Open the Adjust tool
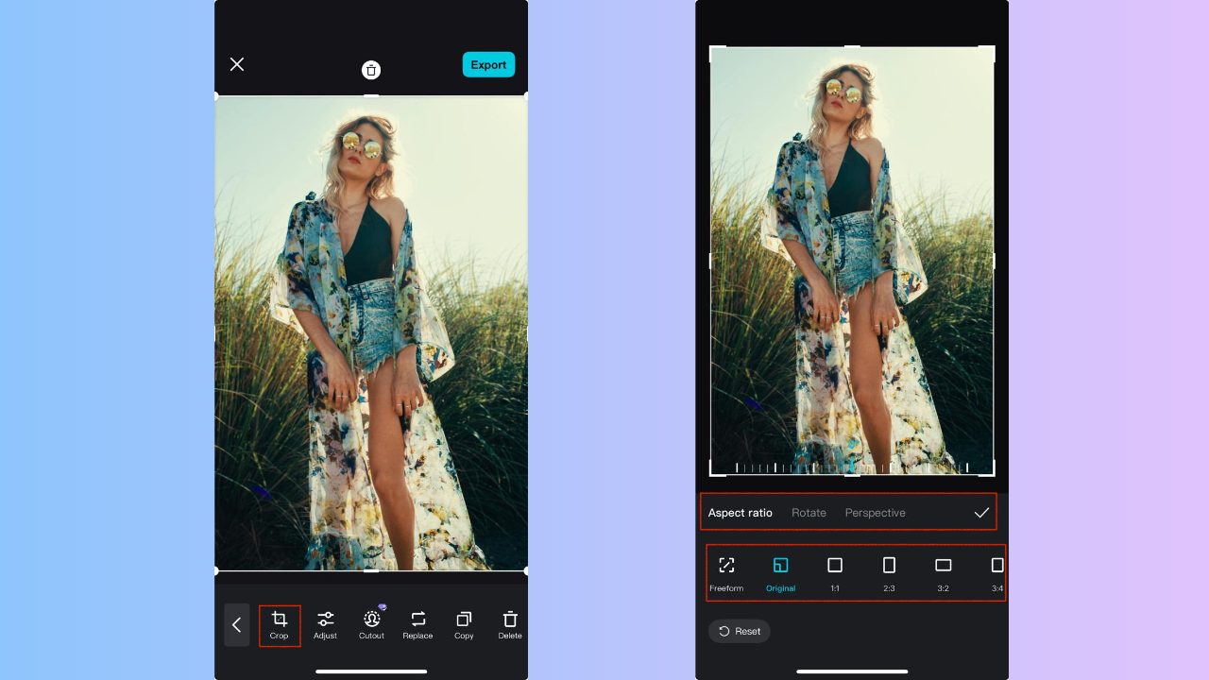The image size is (1209, 680). 325,624
